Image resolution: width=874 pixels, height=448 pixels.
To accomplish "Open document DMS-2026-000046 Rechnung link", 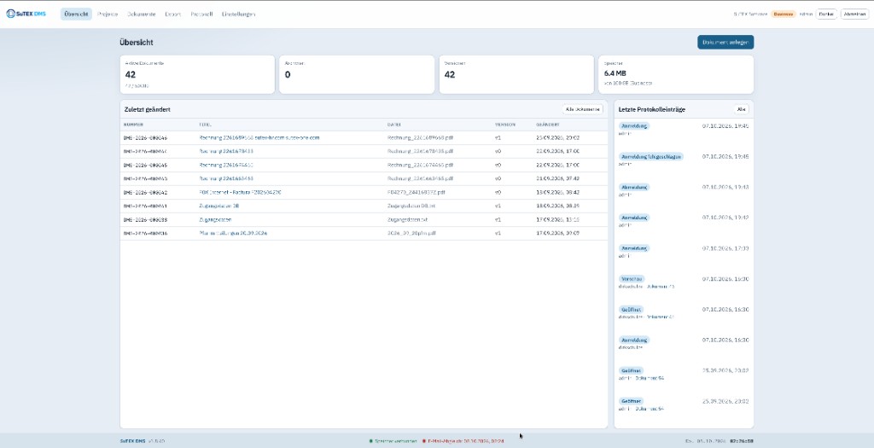I will pos(259,137).
